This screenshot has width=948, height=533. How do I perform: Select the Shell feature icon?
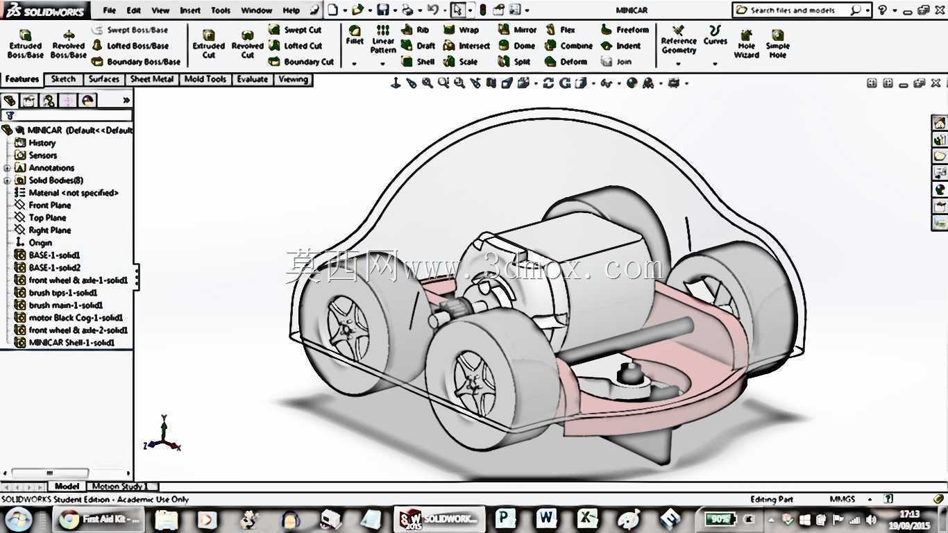click(x=418, y=61)
